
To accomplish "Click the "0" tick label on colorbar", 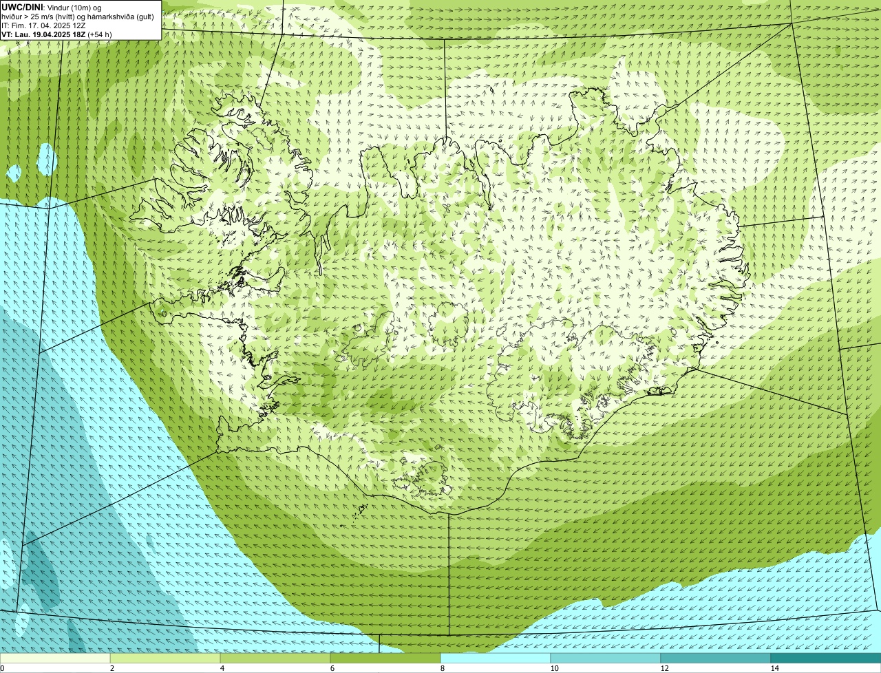I will 2,668.
